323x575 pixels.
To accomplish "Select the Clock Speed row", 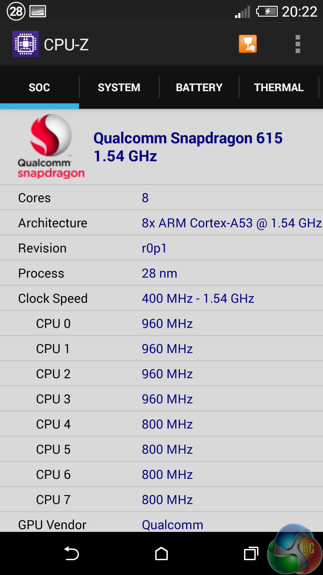I will pos(161,298).
